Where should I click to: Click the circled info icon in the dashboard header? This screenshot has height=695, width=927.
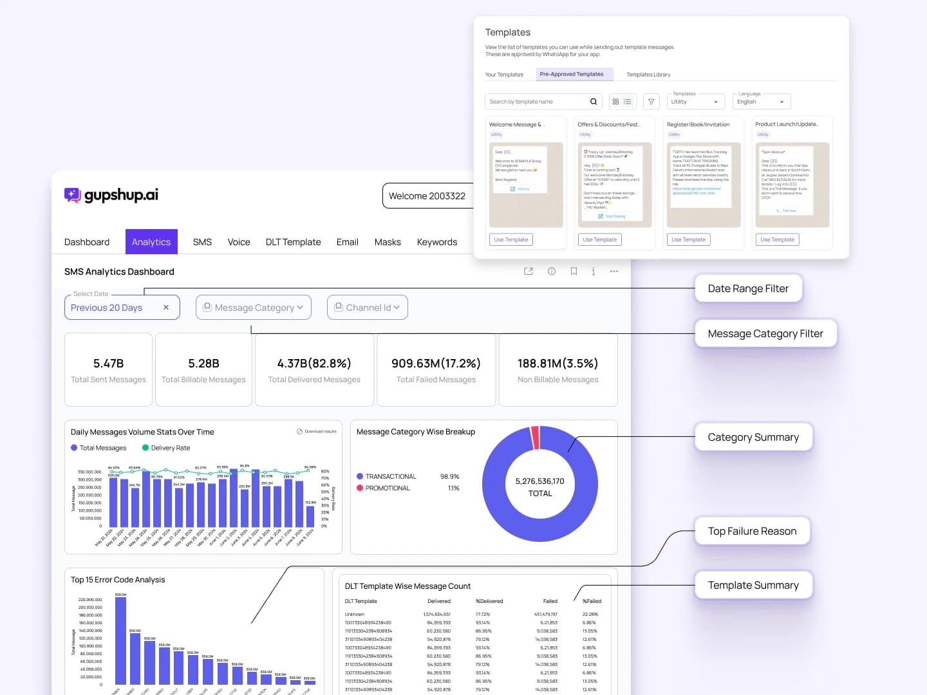coord(552,272)
